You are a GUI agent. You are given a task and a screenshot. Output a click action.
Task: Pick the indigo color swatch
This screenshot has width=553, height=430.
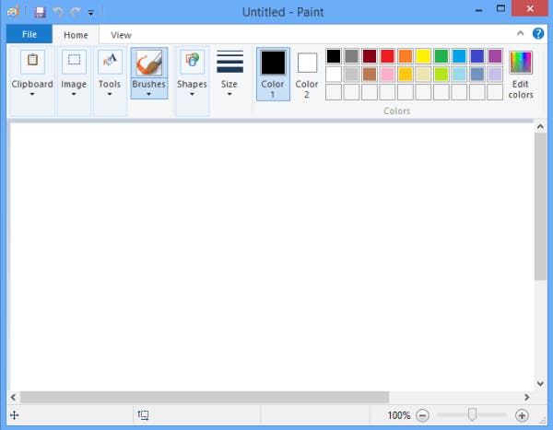[477, 56]
